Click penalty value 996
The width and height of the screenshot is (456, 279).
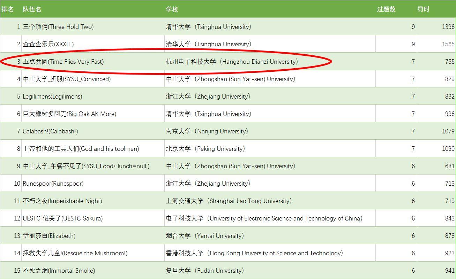[450, 114]
